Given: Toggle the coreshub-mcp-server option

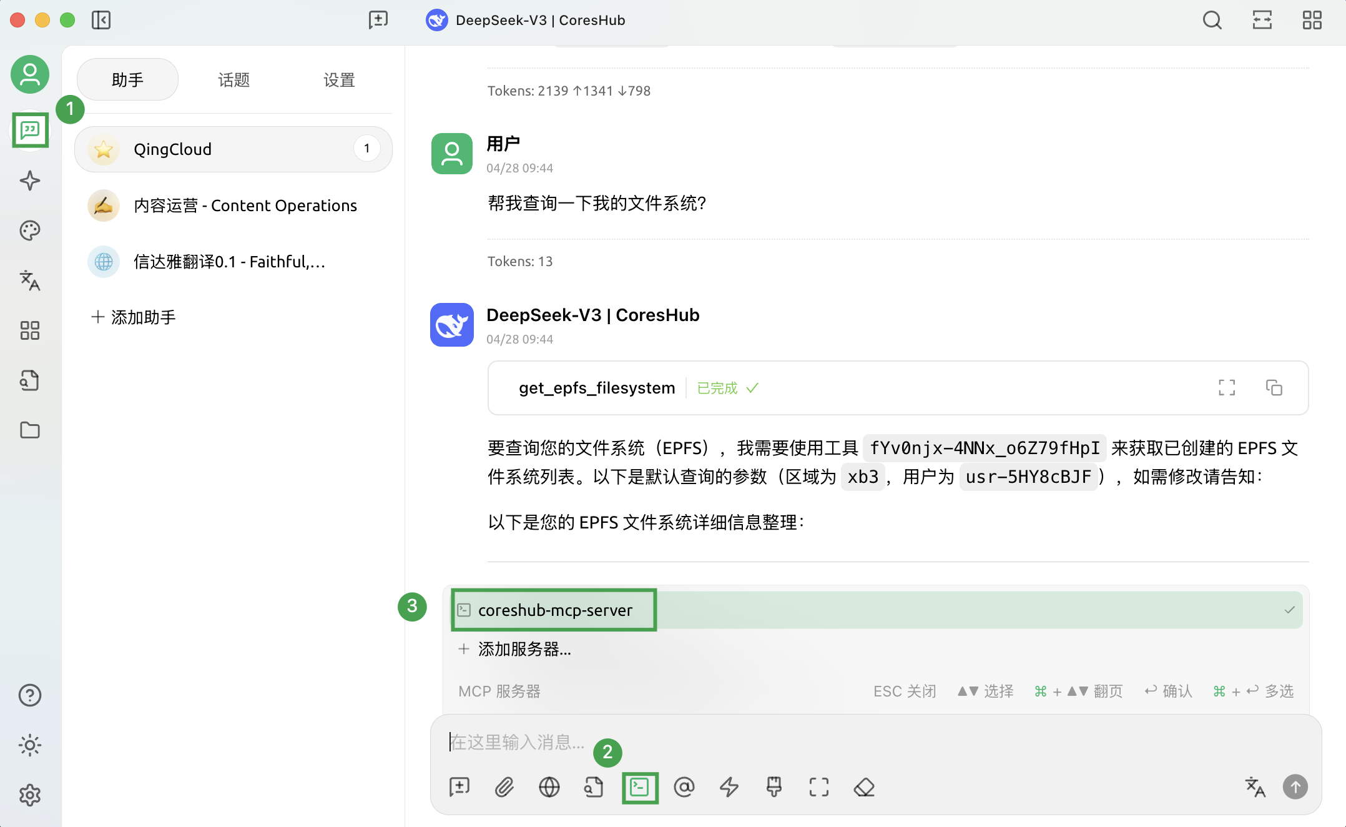Looking at the screenshot, I should [876, 610].
